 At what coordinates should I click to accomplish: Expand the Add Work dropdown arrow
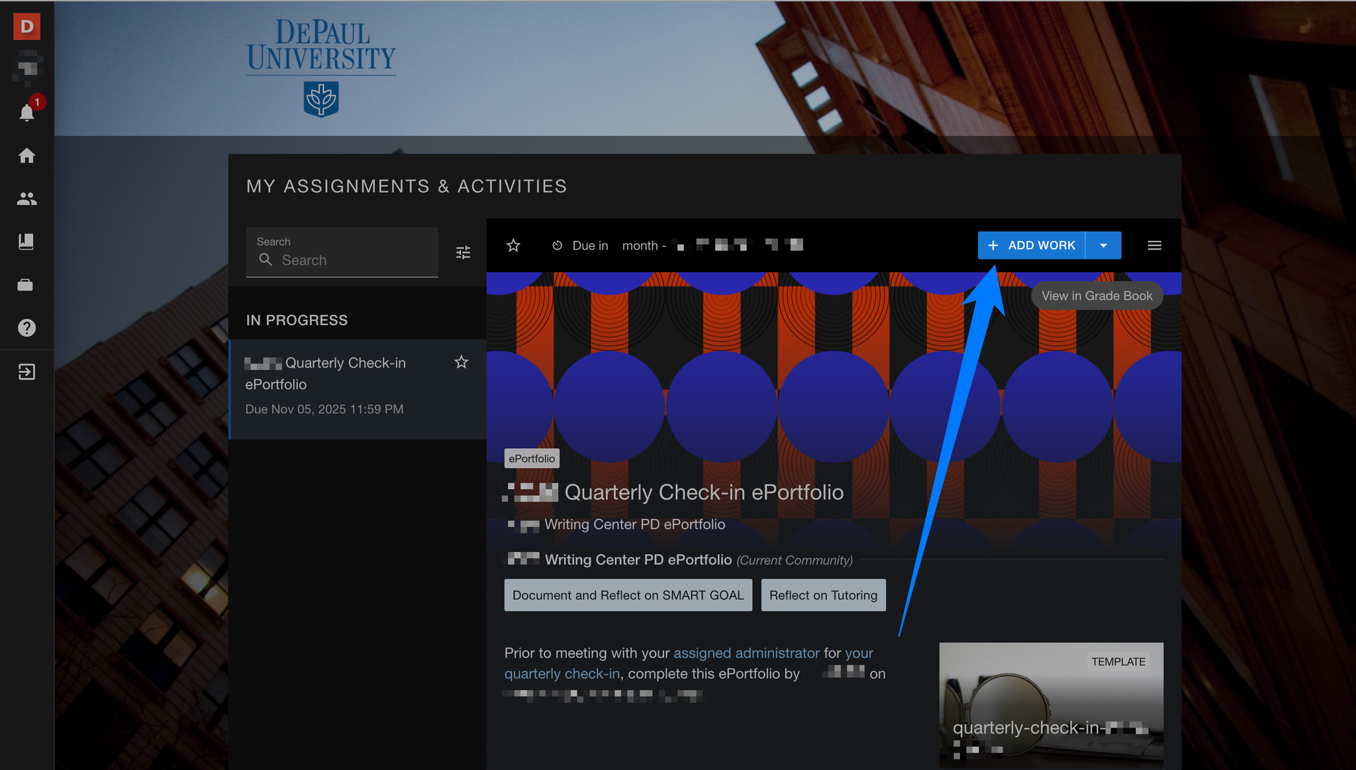tap(1103, 246)
